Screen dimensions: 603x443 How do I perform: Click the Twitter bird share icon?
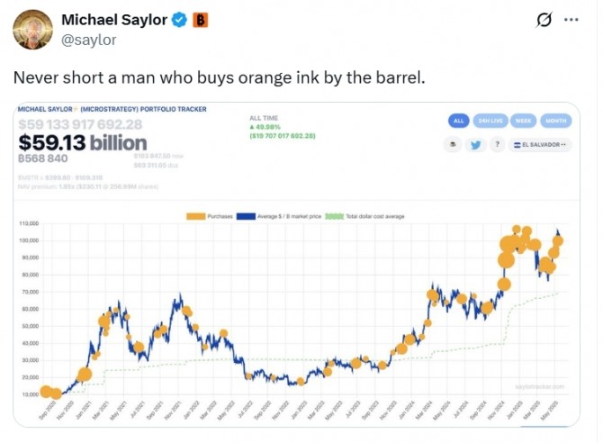[476, 145]
